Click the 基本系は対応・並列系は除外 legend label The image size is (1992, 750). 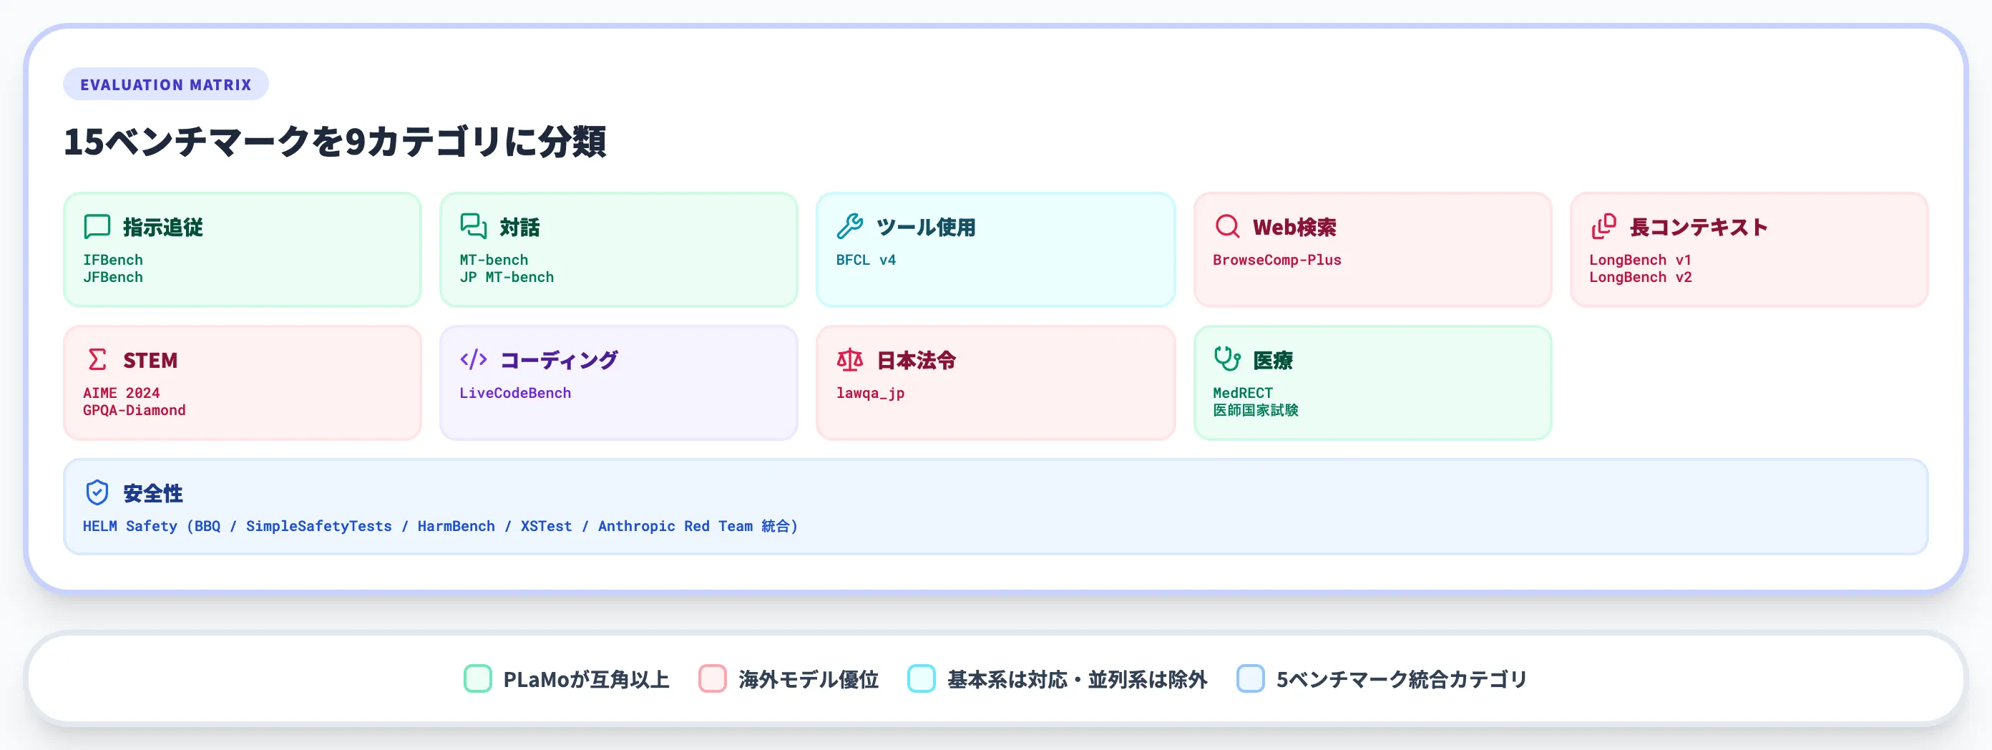(x=1077, y=680)
